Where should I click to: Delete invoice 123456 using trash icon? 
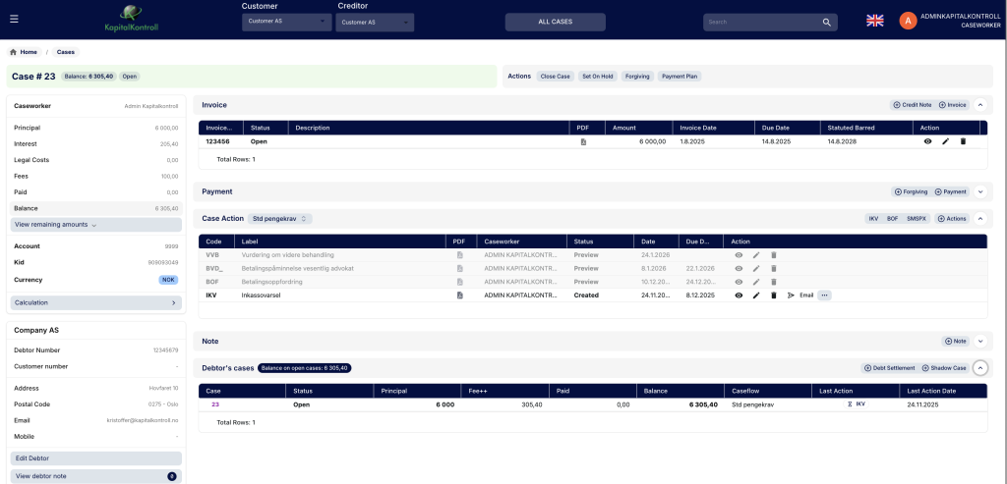963,141
